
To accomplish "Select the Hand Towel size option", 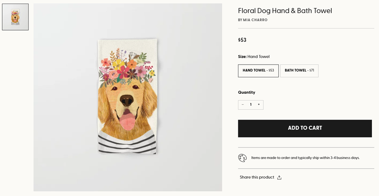I will (x=258, y=71).
